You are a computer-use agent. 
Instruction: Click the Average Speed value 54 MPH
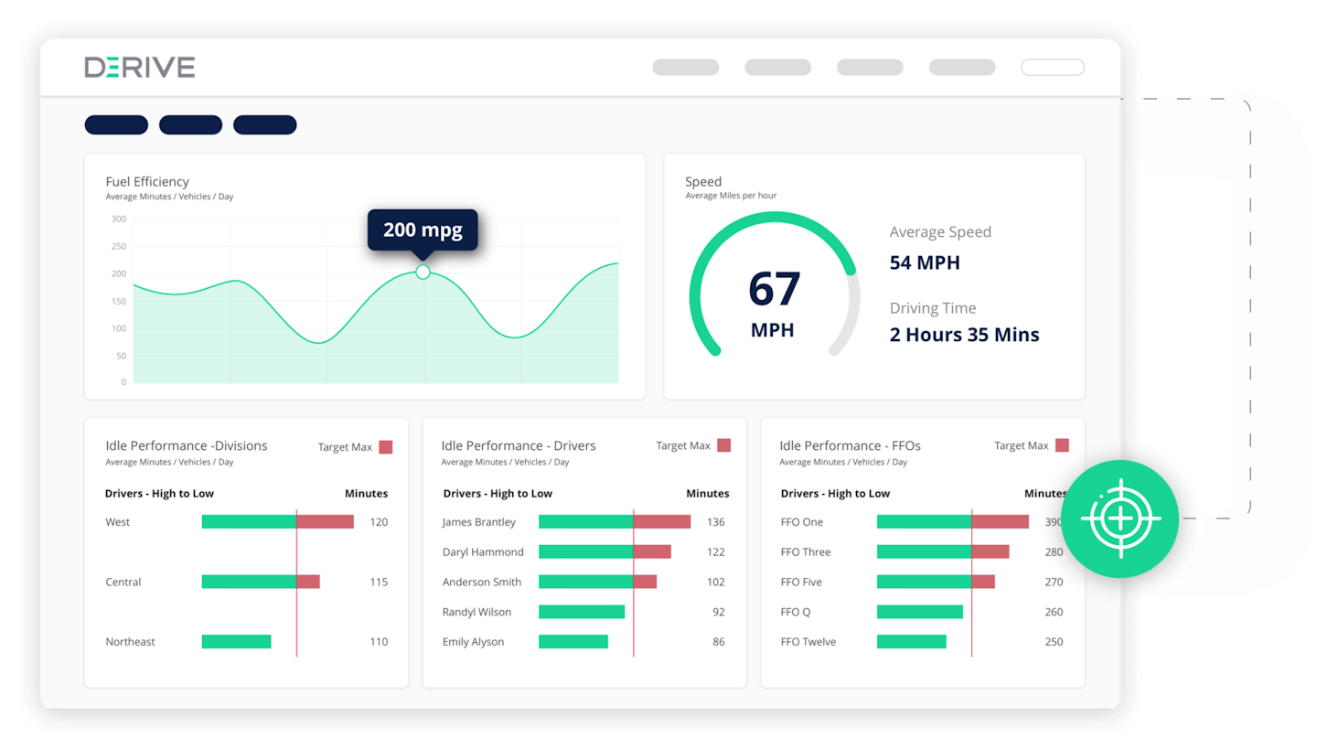[924, 262]
